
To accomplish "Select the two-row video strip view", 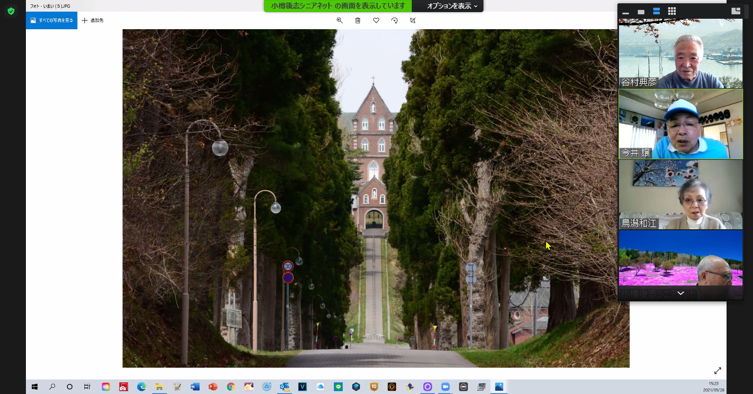I will [656, 11].
